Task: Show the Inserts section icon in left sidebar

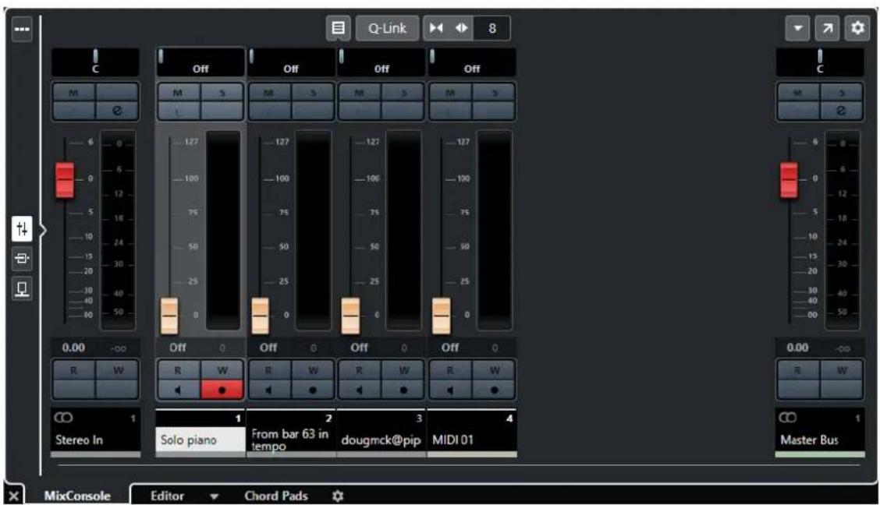Action: [x=22, y=259]
